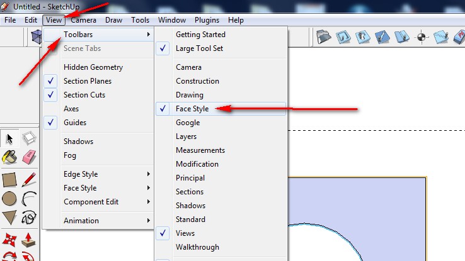Click the black-and-white crosshair target icon
465x261 pixels.
click(422, 38)
